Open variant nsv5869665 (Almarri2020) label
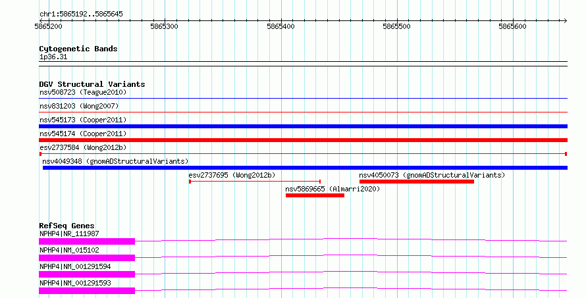 point(333,189)
